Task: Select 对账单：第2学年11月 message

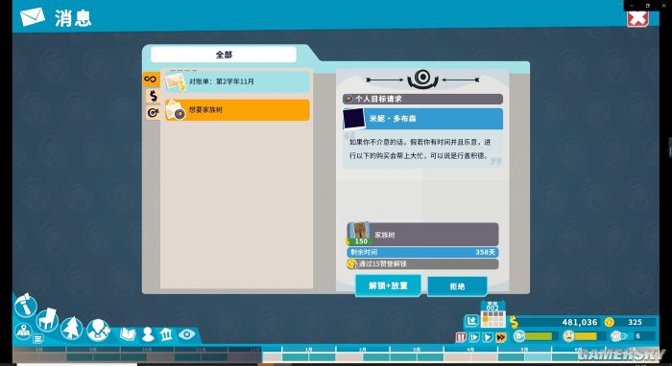Action: (237, 81)
